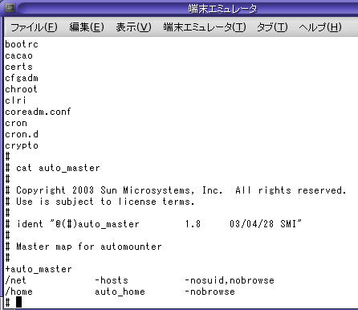Click the 'clri' entry in listing
This screenshot has width=358, height=310.
tap(15, 100)
